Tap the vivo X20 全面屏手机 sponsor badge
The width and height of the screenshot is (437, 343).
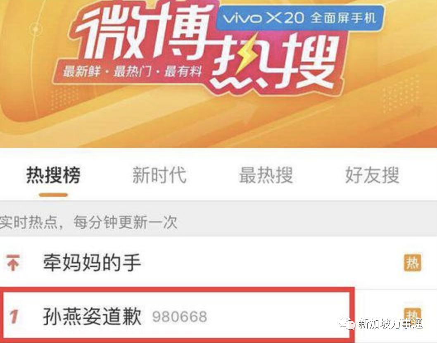pyautogui.click(x=300, y=18)
